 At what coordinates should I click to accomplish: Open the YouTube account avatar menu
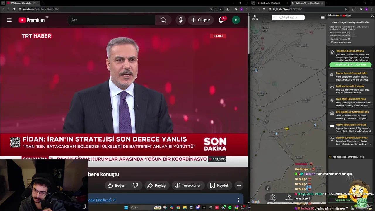(x=236, y=20)
